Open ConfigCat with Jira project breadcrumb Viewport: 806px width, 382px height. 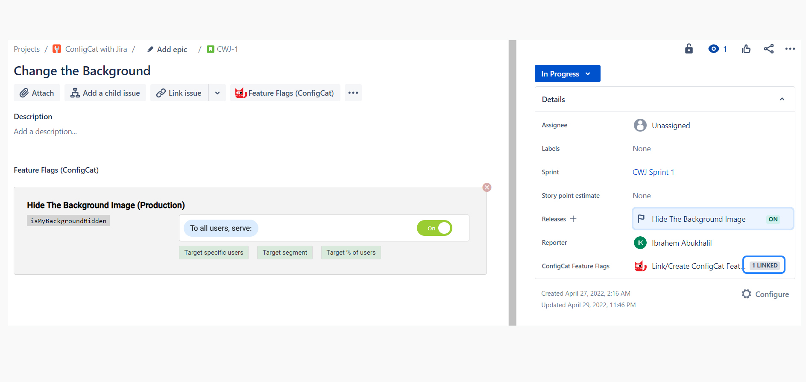coord(96,49)
